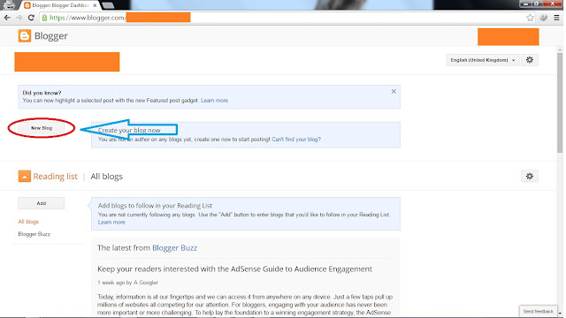Bookmark page with star icon
This screenshot has width=566, height=318.
coord(530,18)
